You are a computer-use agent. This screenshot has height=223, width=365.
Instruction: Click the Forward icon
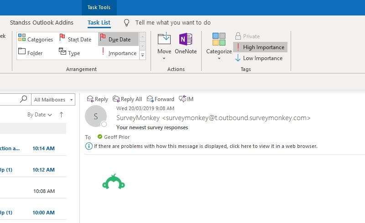[x=150, y=99]
